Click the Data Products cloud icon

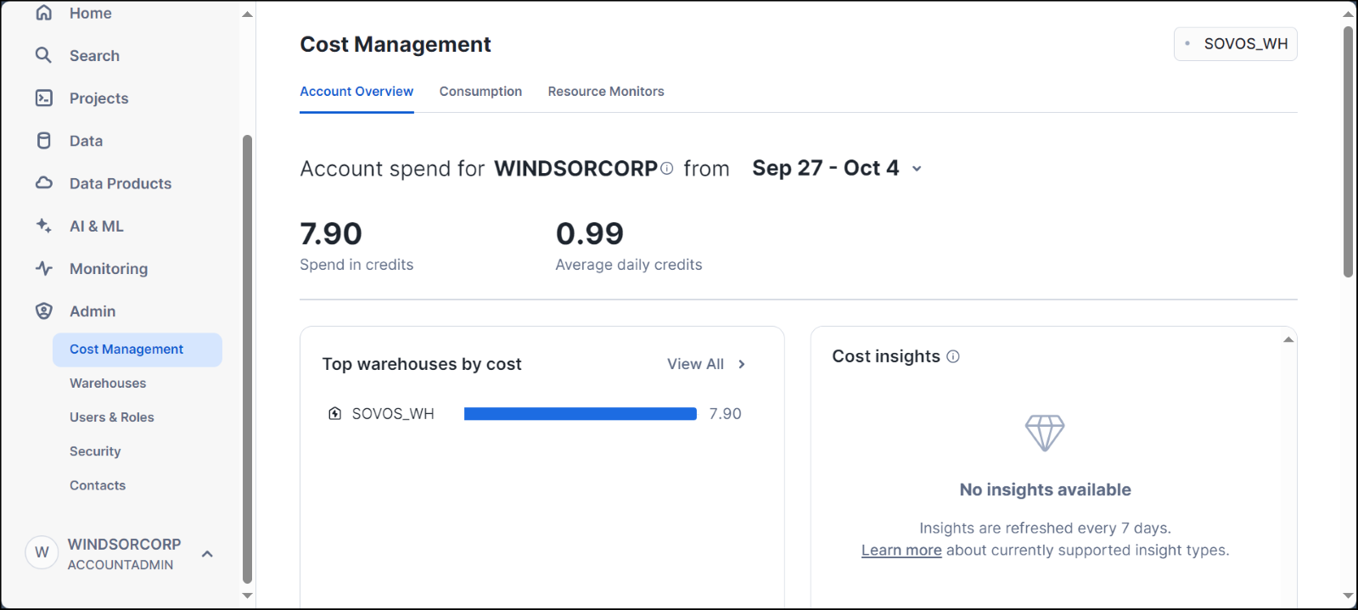[44, 183]
